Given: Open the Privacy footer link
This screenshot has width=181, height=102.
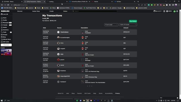Looking at the screenshot, I should (x=118, y=93).
